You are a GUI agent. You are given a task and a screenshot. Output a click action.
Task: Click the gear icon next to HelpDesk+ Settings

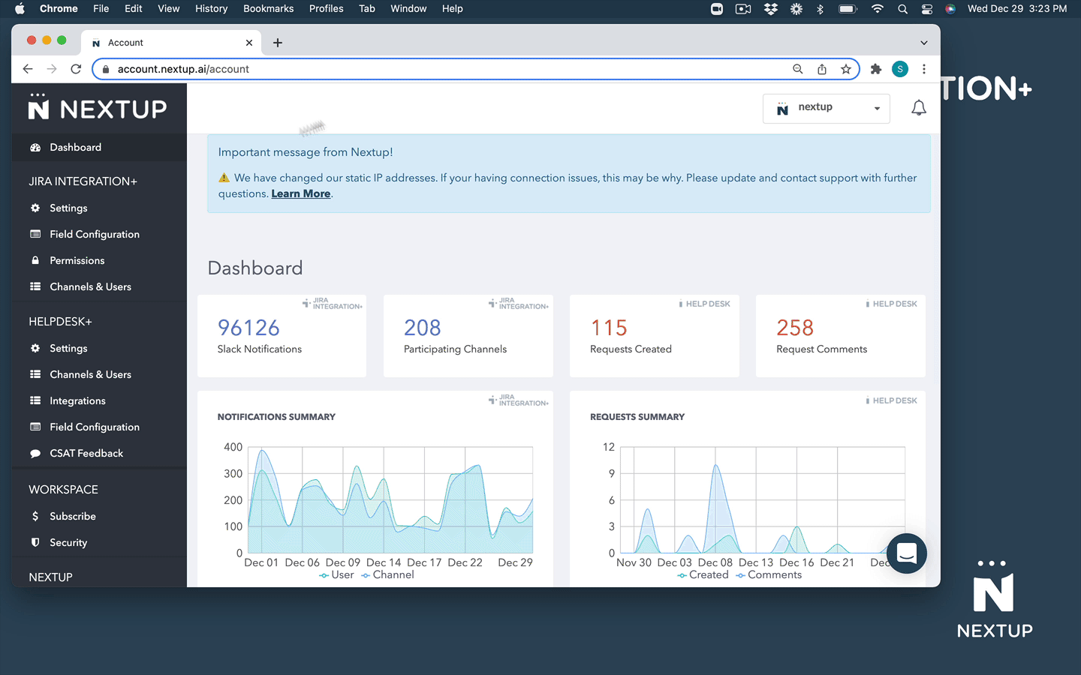(x=35, y=348)
